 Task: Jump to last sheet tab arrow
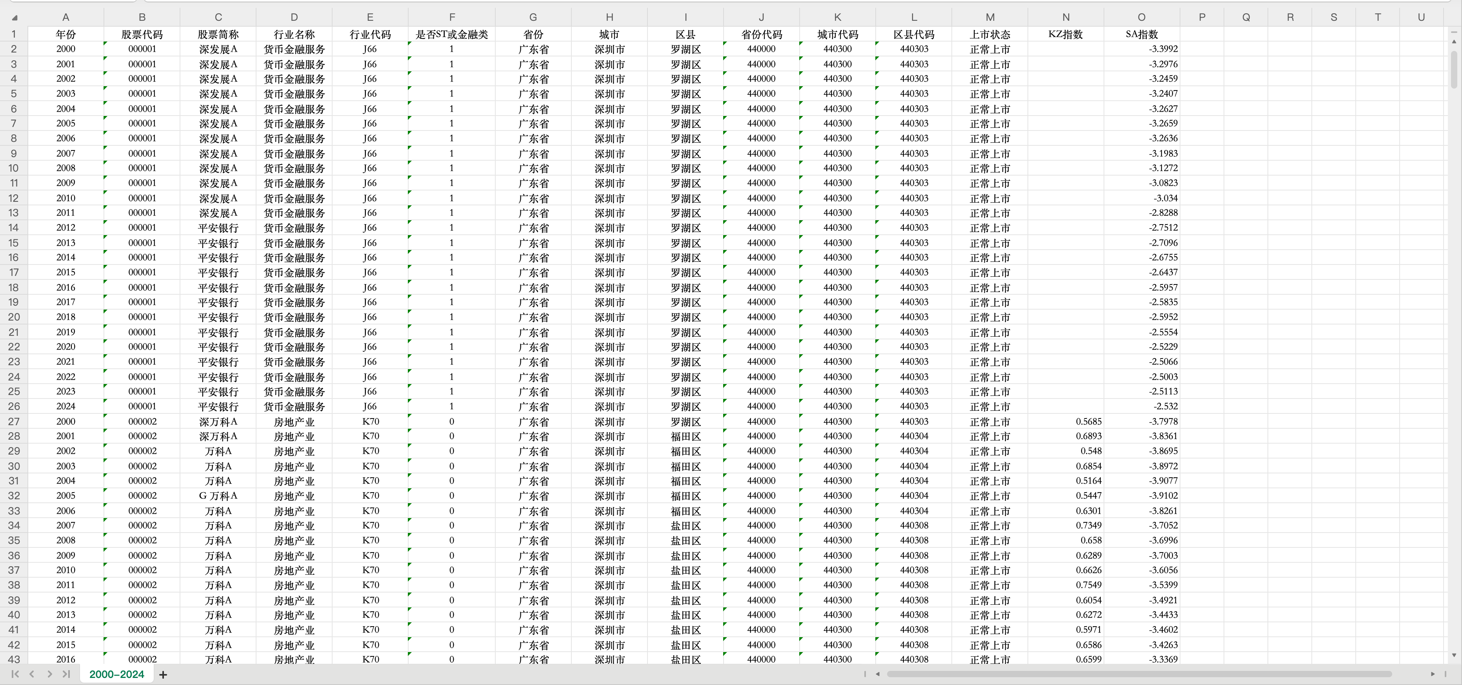click(x=66, y=674)
